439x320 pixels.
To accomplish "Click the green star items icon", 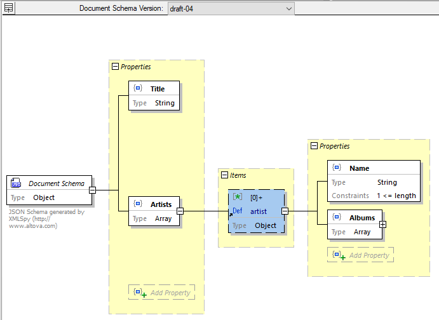I will 238,197.
